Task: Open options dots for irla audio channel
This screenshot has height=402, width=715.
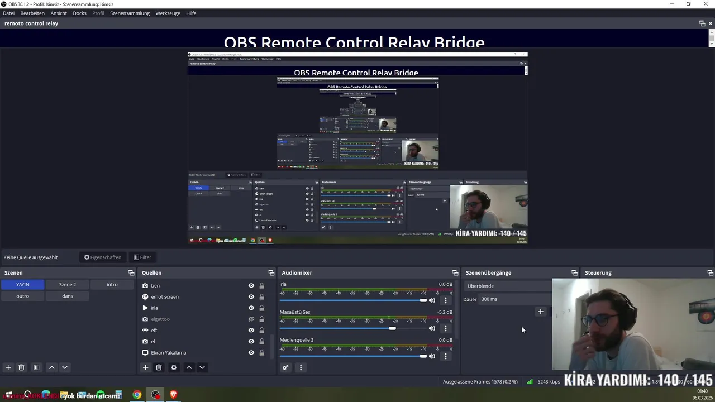Action: point(445,300)
